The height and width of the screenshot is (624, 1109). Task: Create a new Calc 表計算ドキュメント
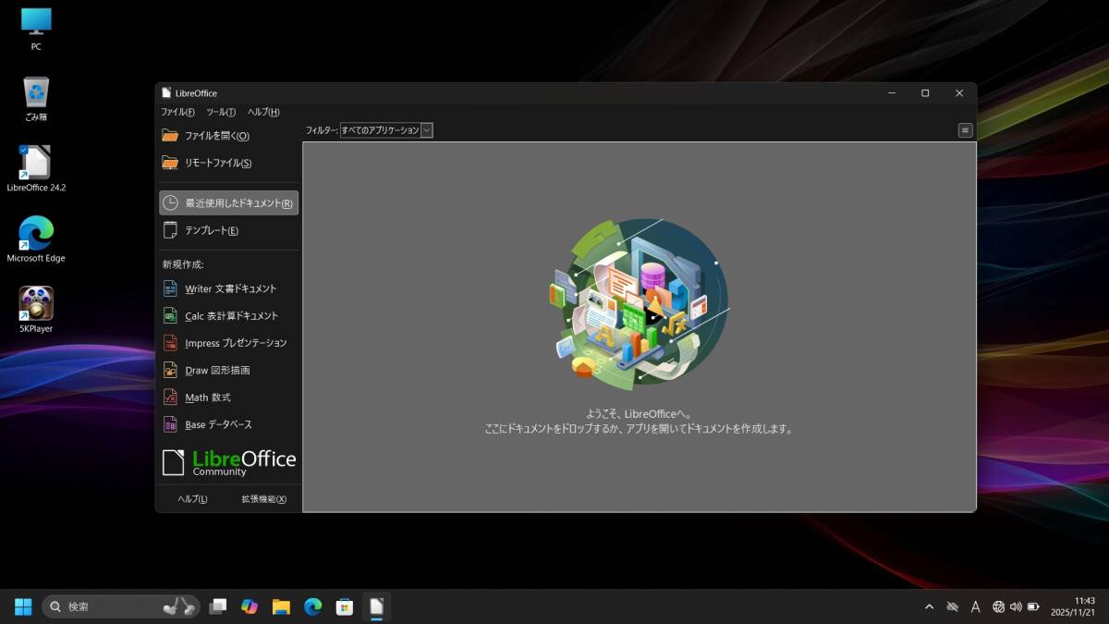click(x=230, y=316)
